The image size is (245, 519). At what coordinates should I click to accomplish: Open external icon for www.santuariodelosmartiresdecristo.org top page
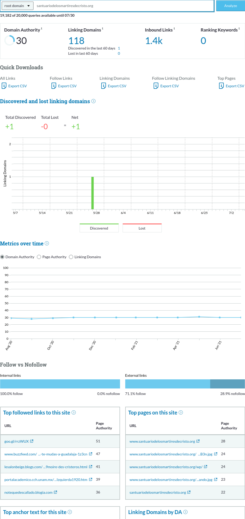(198, 441)
